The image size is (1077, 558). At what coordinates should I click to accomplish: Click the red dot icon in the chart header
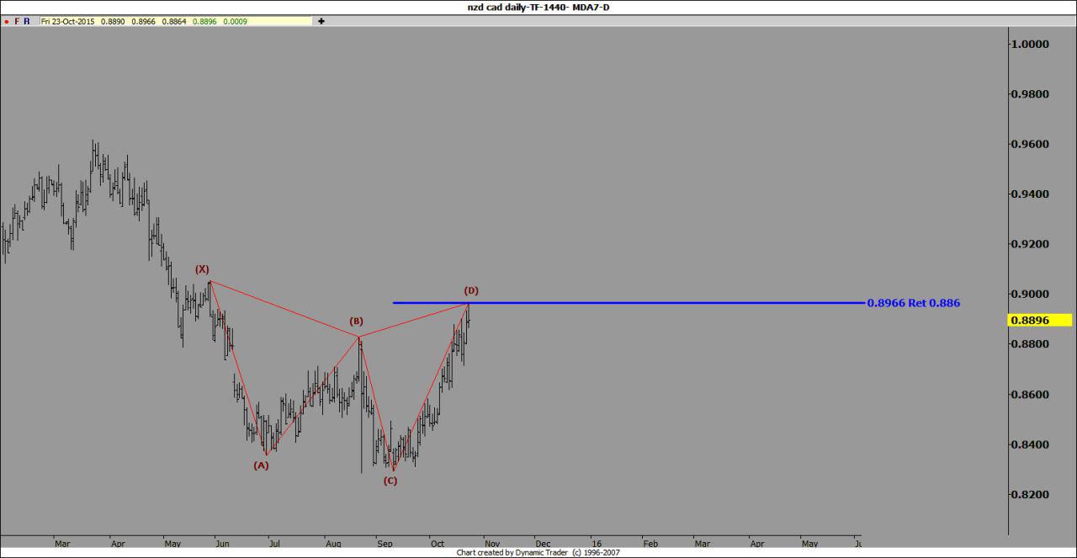point(6,21)
